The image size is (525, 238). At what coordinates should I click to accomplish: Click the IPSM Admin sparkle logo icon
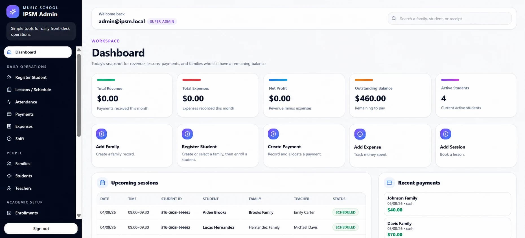pyautogui.click(x=13, y=12)
